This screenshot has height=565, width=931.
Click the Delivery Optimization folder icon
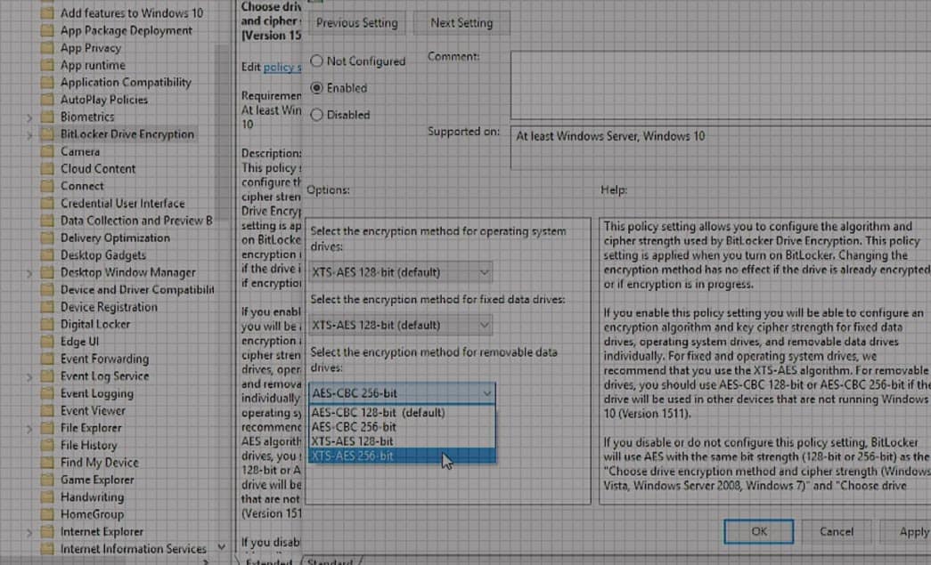pyautogui.click(x=47, y=238)
